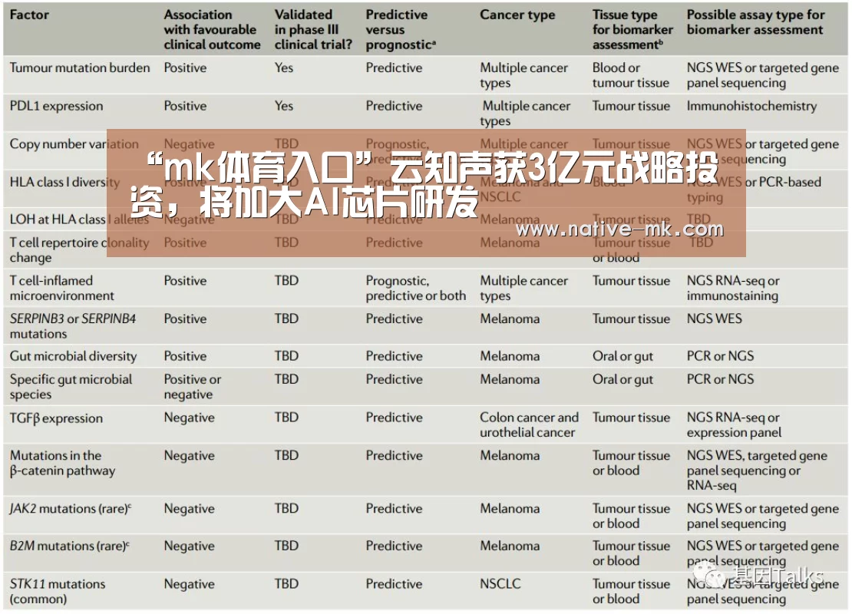The height and width of the screenshot is (614, 852).
Task: Click 'Mutations in the β-catenin pathway' cell
Action: [62, 463]
